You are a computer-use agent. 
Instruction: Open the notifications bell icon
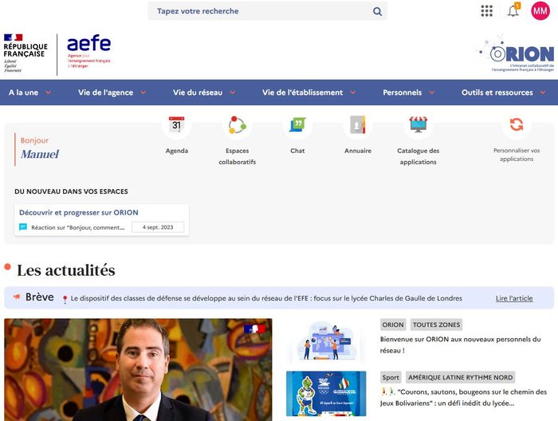513,10
